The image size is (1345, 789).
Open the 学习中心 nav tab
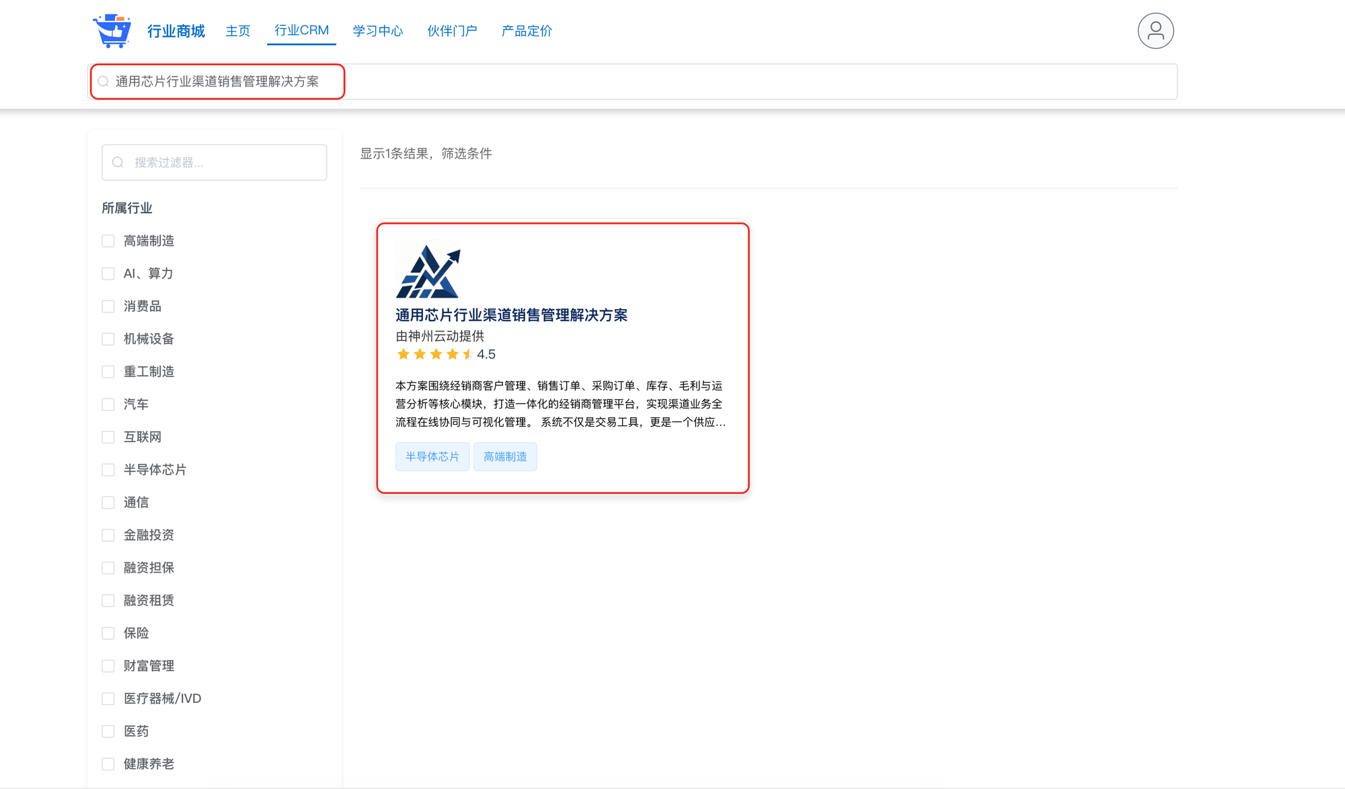378,31
